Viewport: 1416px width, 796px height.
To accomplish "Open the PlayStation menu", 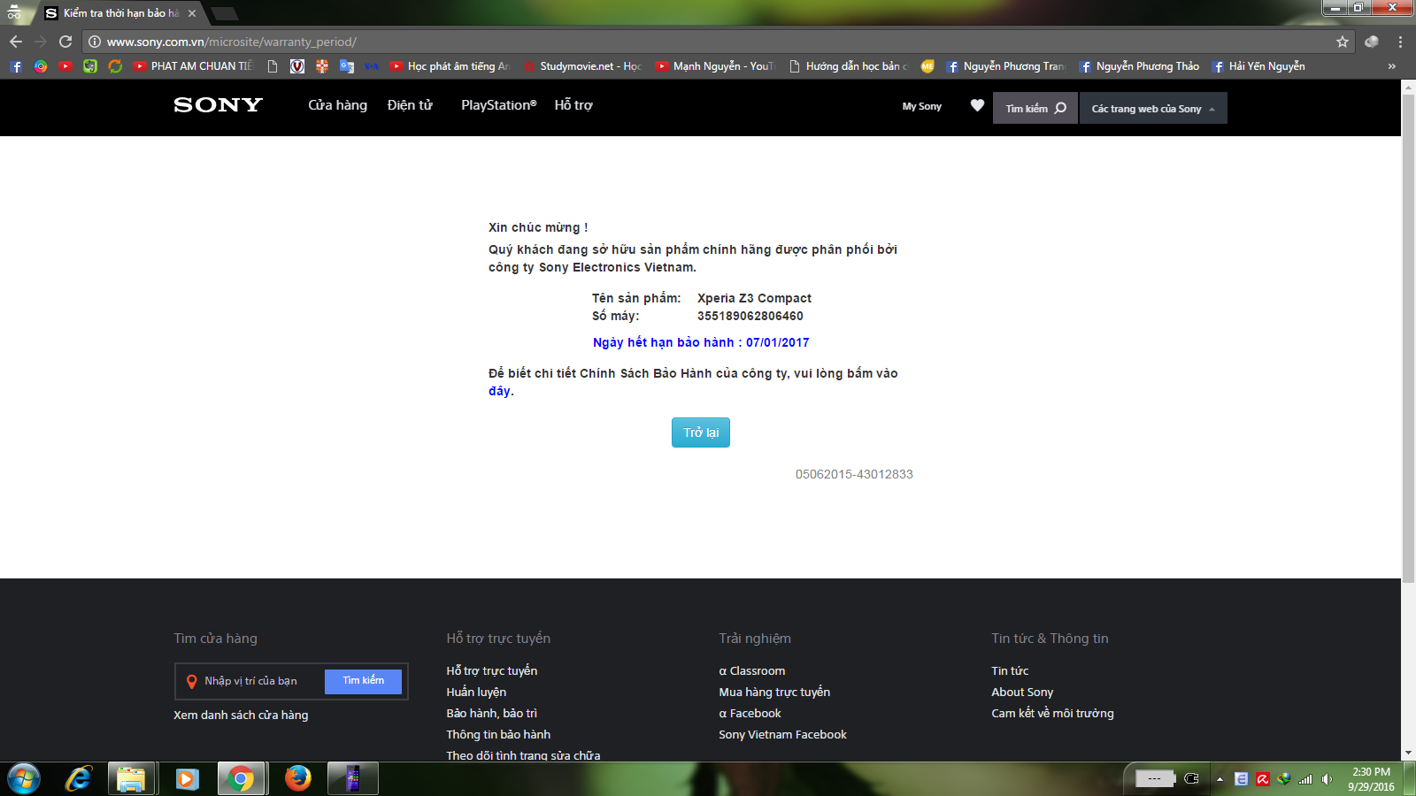I will tap(498, 105).
